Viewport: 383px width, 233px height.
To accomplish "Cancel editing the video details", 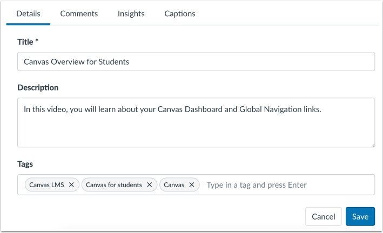I will click(x=323, y=217).
